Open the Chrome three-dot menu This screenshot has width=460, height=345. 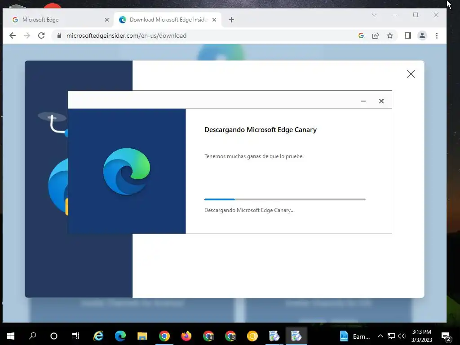click(x=437, y=35)
